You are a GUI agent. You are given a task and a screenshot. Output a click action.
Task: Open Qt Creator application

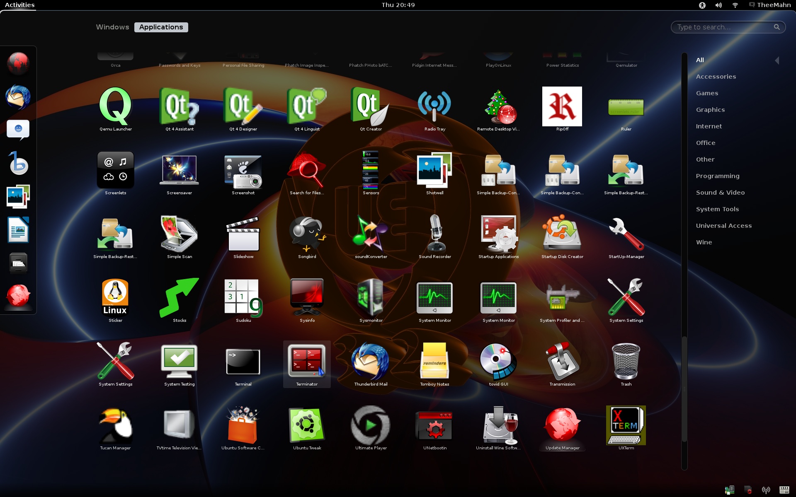pos(371,106)
